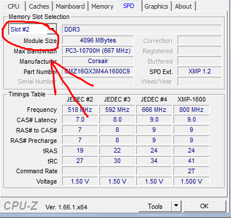The width and height of the screenshot is (231, 218).
Task: Click the PC3-10700H max bandwidth field
Action: pos(98,50)
